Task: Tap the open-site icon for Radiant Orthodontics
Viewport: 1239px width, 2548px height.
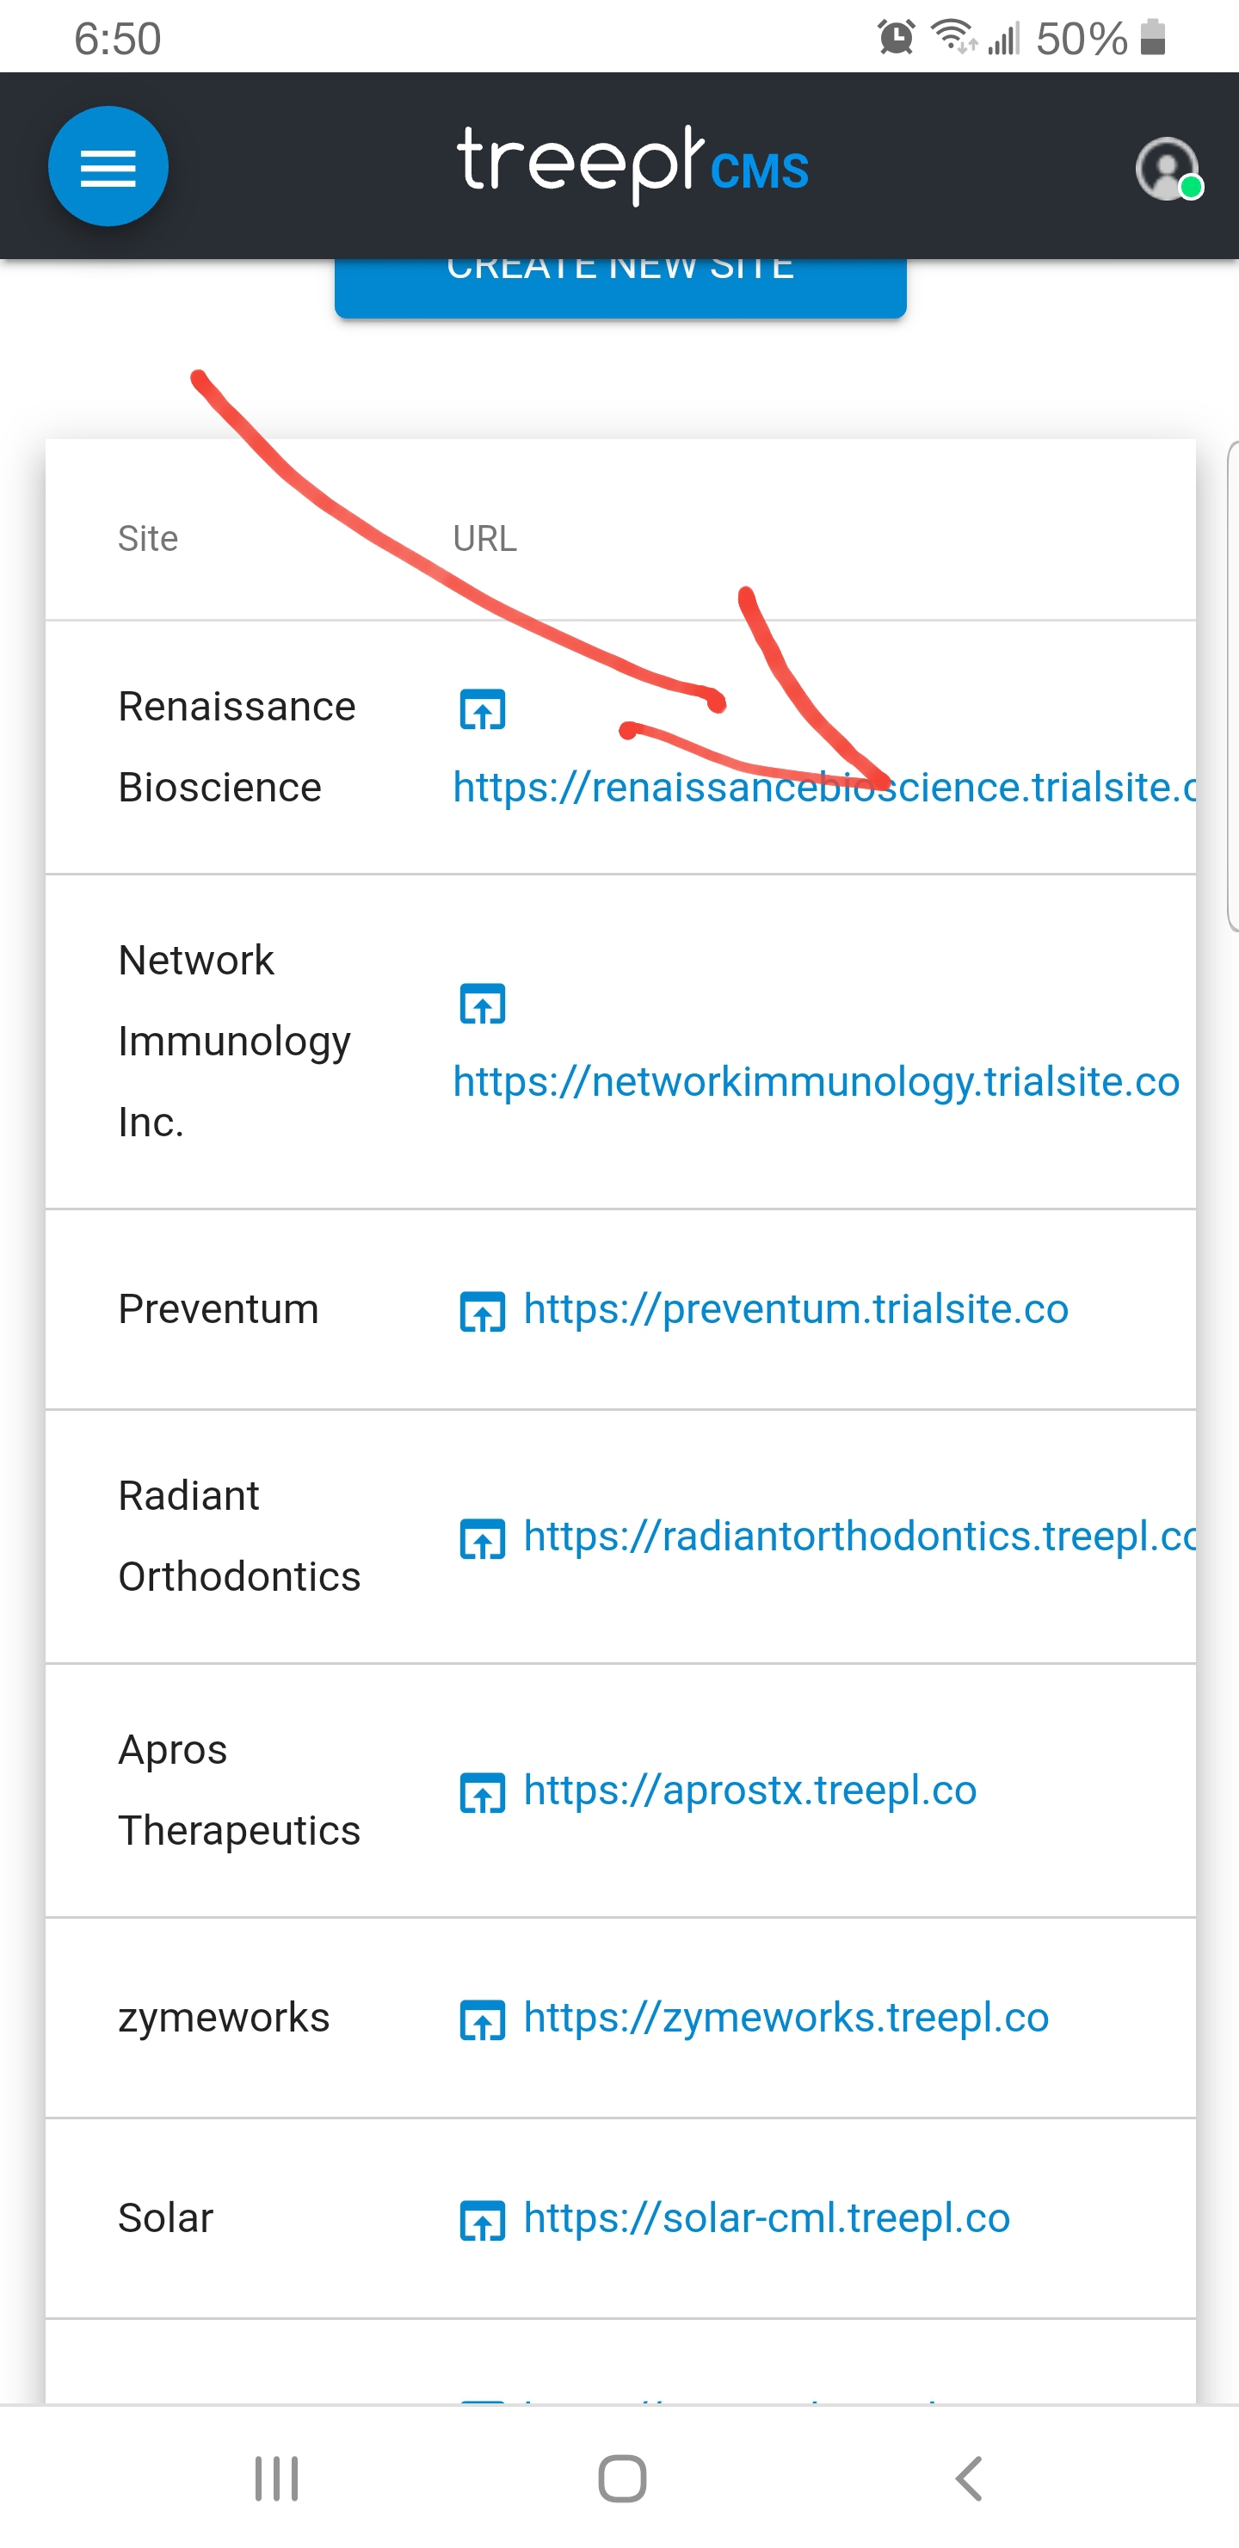Action: click(483, 1539)
